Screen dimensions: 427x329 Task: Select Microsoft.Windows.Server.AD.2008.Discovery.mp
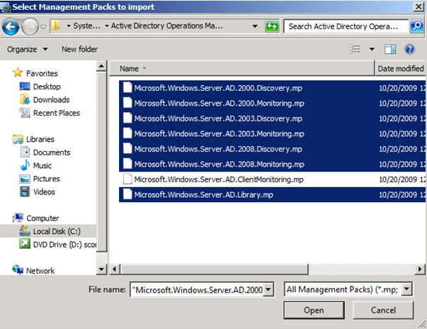272,149
